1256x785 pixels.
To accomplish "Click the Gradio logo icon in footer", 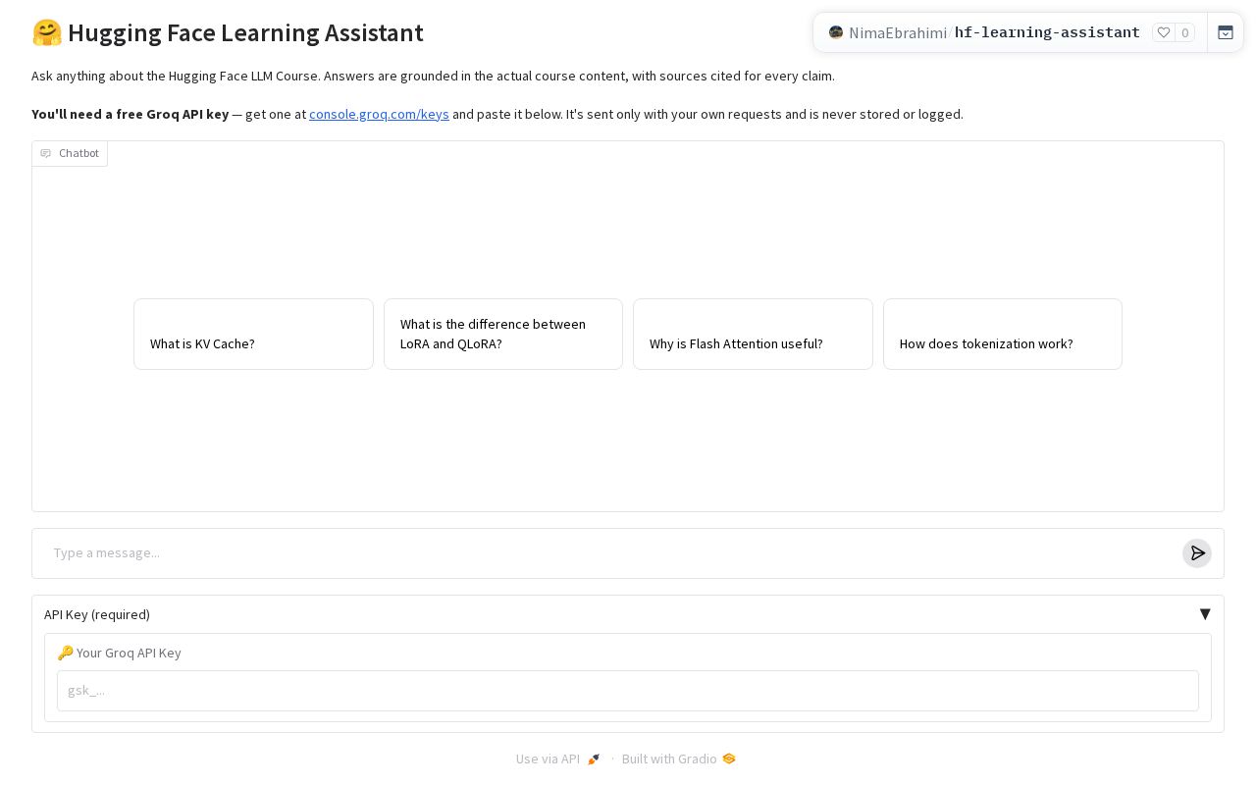I will (x=729, y=759).
